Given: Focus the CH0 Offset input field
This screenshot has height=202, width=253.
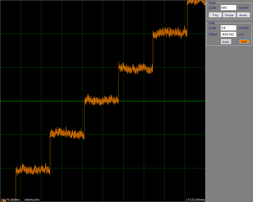Looking at the screenshot, I should (229, 34).
